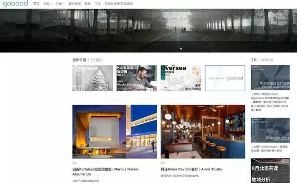Click the Fortaleza / Marcus Novais Arquitetura title

click(x=105, y=172)
